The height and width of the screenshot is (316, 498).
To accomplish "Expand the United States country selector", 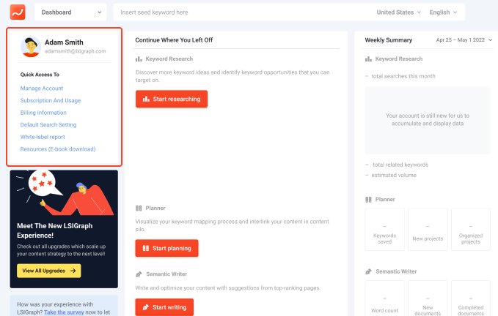I will (398, 12).
